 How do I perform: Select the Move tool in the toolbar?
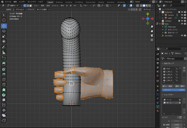(4, 26)
